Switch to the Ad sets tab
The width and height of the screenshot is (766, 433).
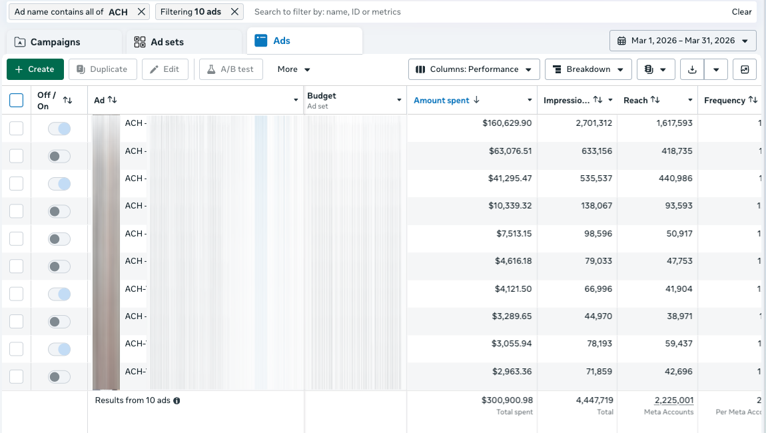tap(184, 42)
